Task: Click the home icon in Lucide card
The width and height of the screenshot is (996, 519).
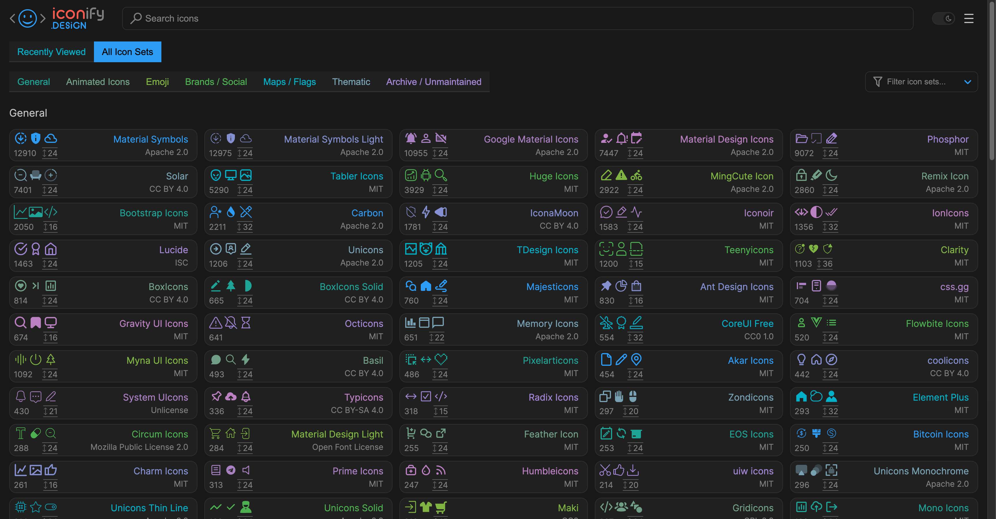Action: 51,249
